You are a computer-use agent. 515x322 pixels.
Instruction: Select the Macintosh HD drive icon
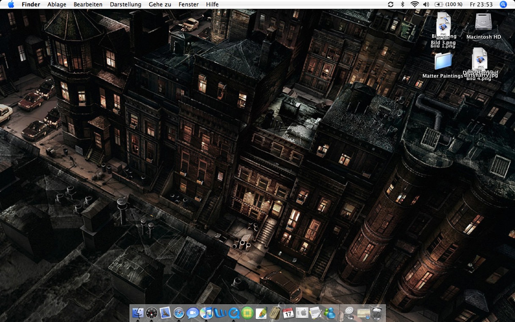click(x=484, y=22)
